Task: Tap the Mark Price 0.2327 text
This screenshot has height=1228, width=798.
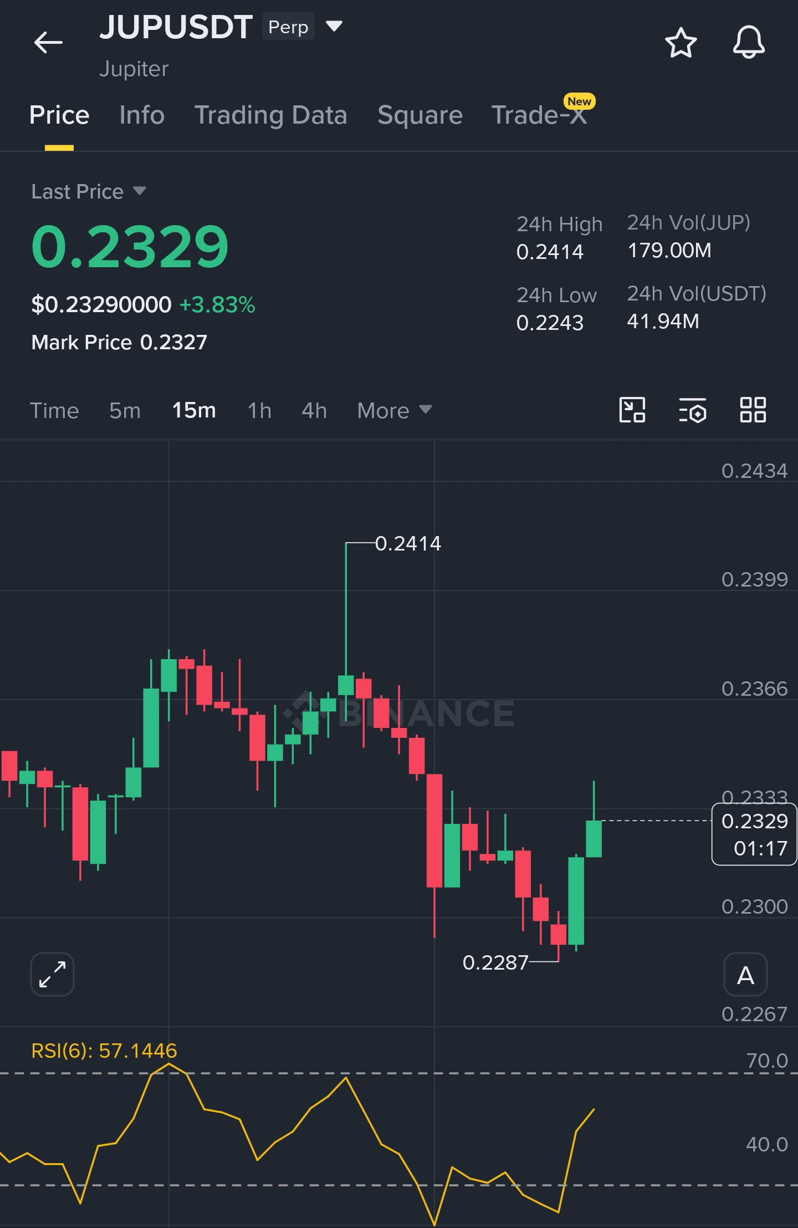Action: (x=119, y=343)
